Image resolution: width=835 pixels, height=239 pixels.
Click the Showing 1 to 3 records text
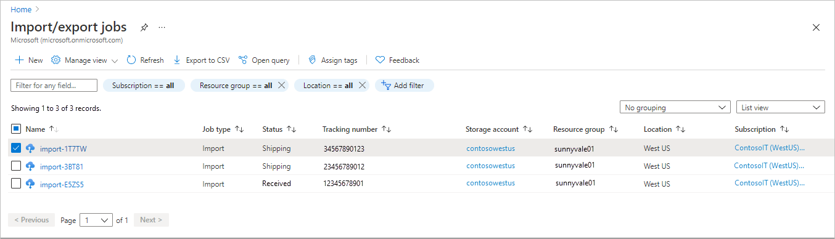click(x=56, y=108)
